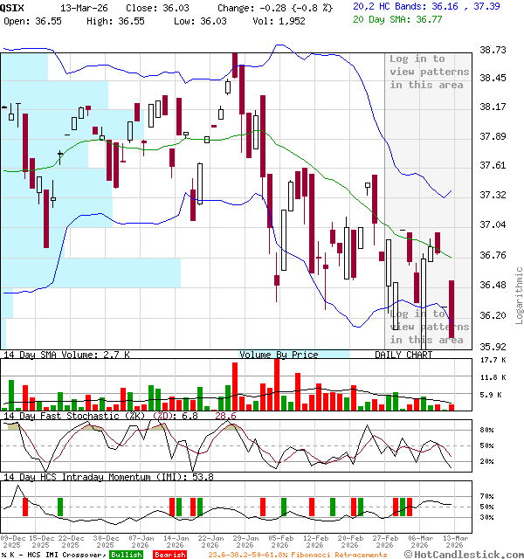Click the 'DAILY CHART' label
This screenshot has height=559, width=524.
coord(403,355)
